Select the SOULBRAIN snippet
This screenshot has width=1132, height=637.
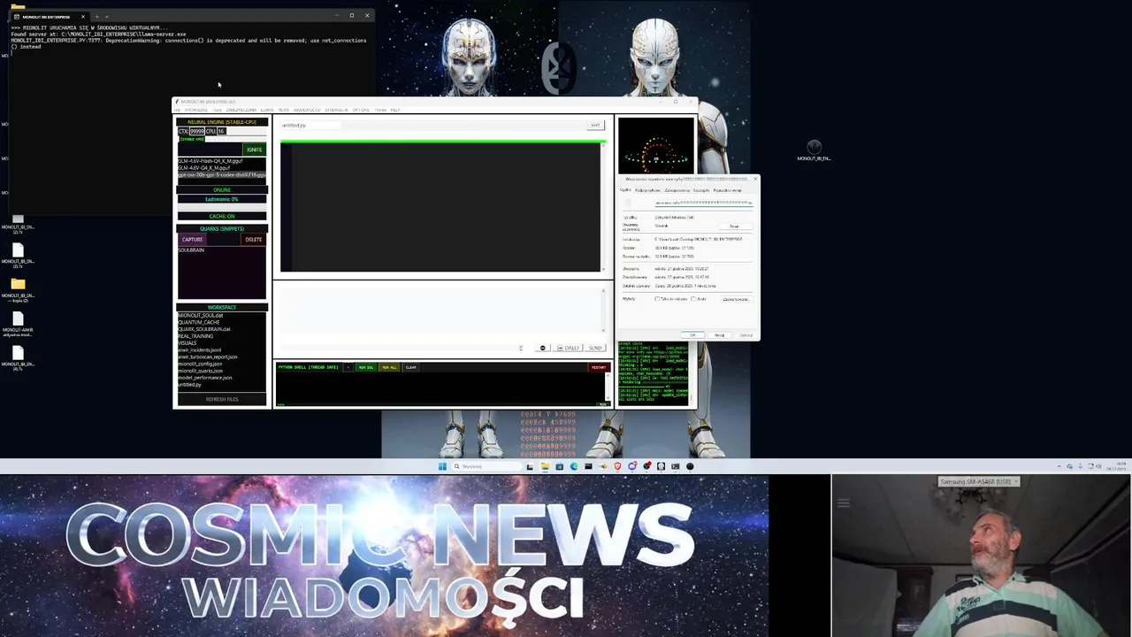point(191,250)
